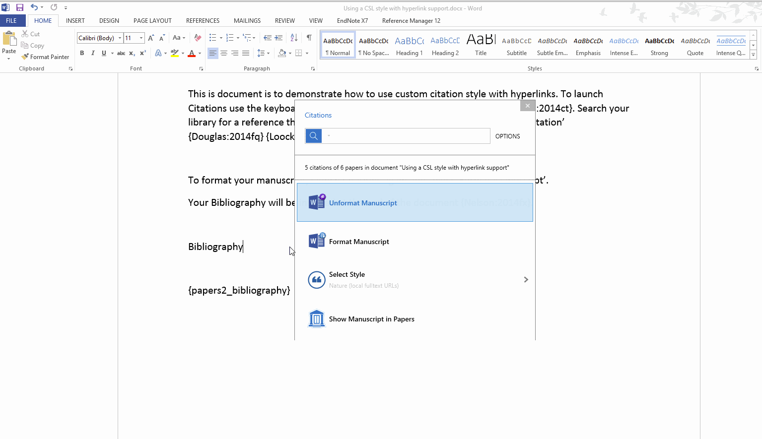
Task: Click the Copy icon in Clipboard group
Action: pos(24,45)
